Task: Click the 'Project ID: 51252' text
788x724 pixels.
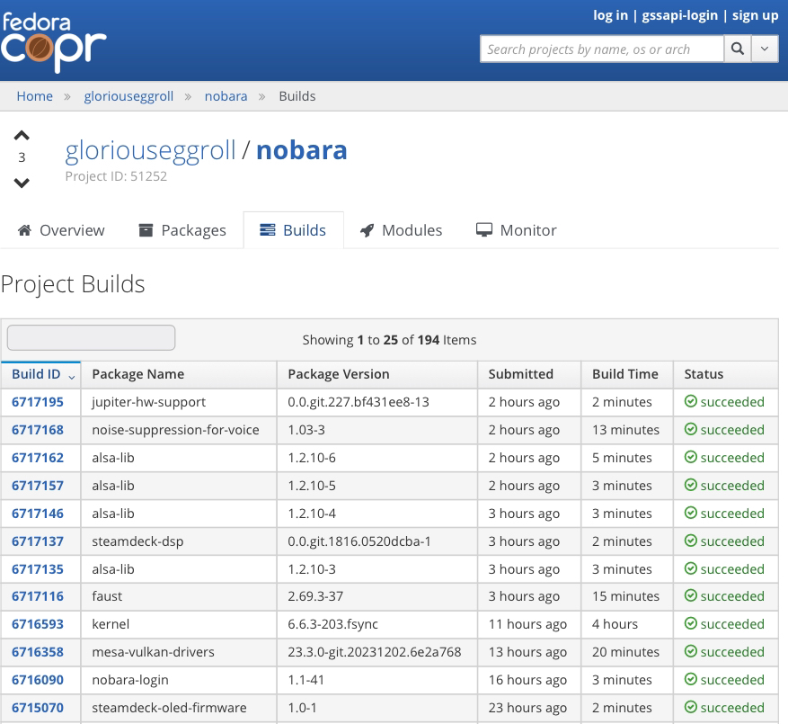Action: point(116,176)
